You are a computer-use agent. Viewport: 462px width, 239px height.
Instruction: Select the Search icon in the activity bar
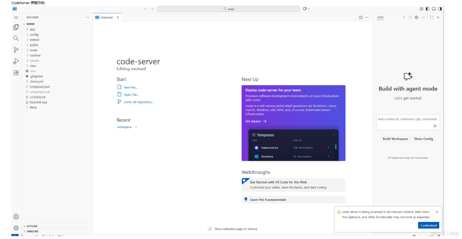click(x=16, y=38)
